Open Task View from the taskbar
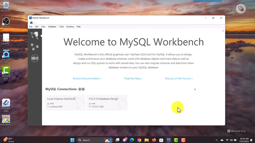 pyautogui.click(x=117, y=140)
